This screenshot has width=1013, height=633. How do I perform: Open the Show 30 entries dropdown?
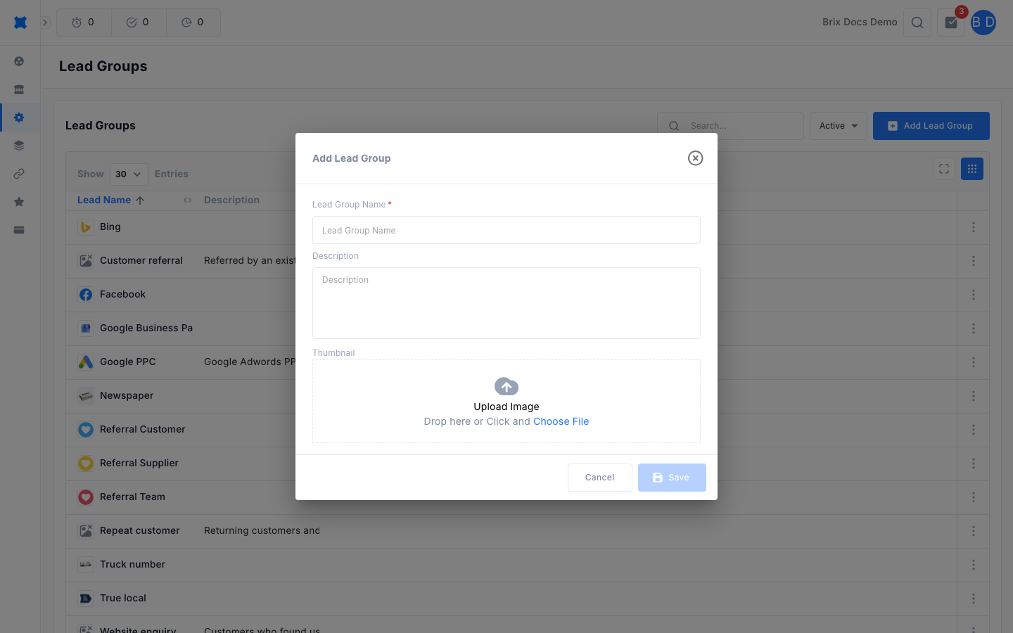129,174
